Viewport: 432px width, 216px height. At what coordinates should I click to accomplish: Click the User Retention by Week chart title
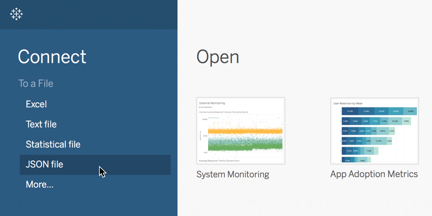(348, 103)
